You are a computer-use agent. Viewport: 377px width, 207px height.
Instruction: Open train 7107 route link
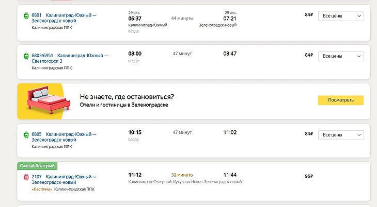point(64,180)
